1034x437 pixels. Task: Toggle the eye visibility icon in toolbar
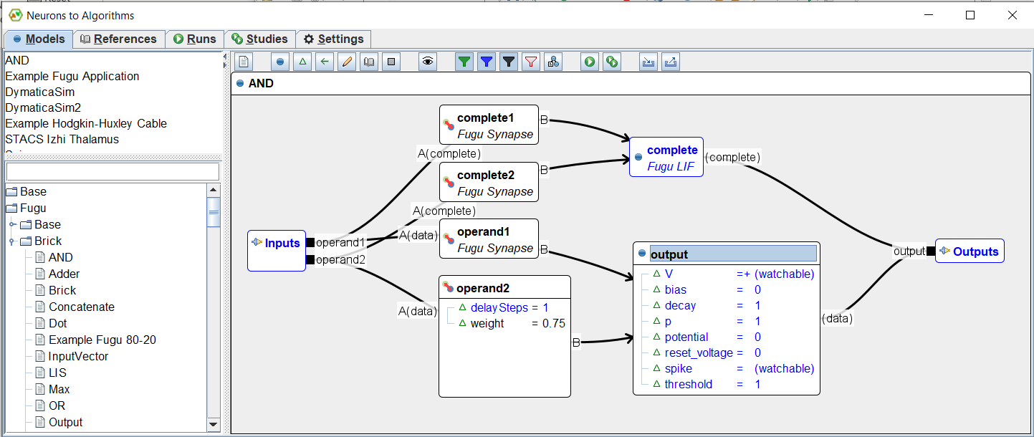(428, 62)
